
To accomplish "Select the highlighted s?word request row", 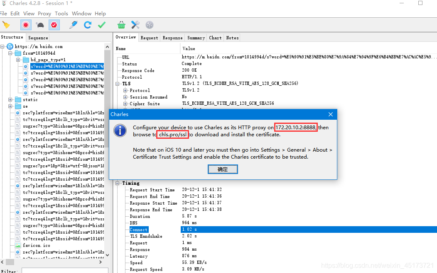I will (67, 66).
